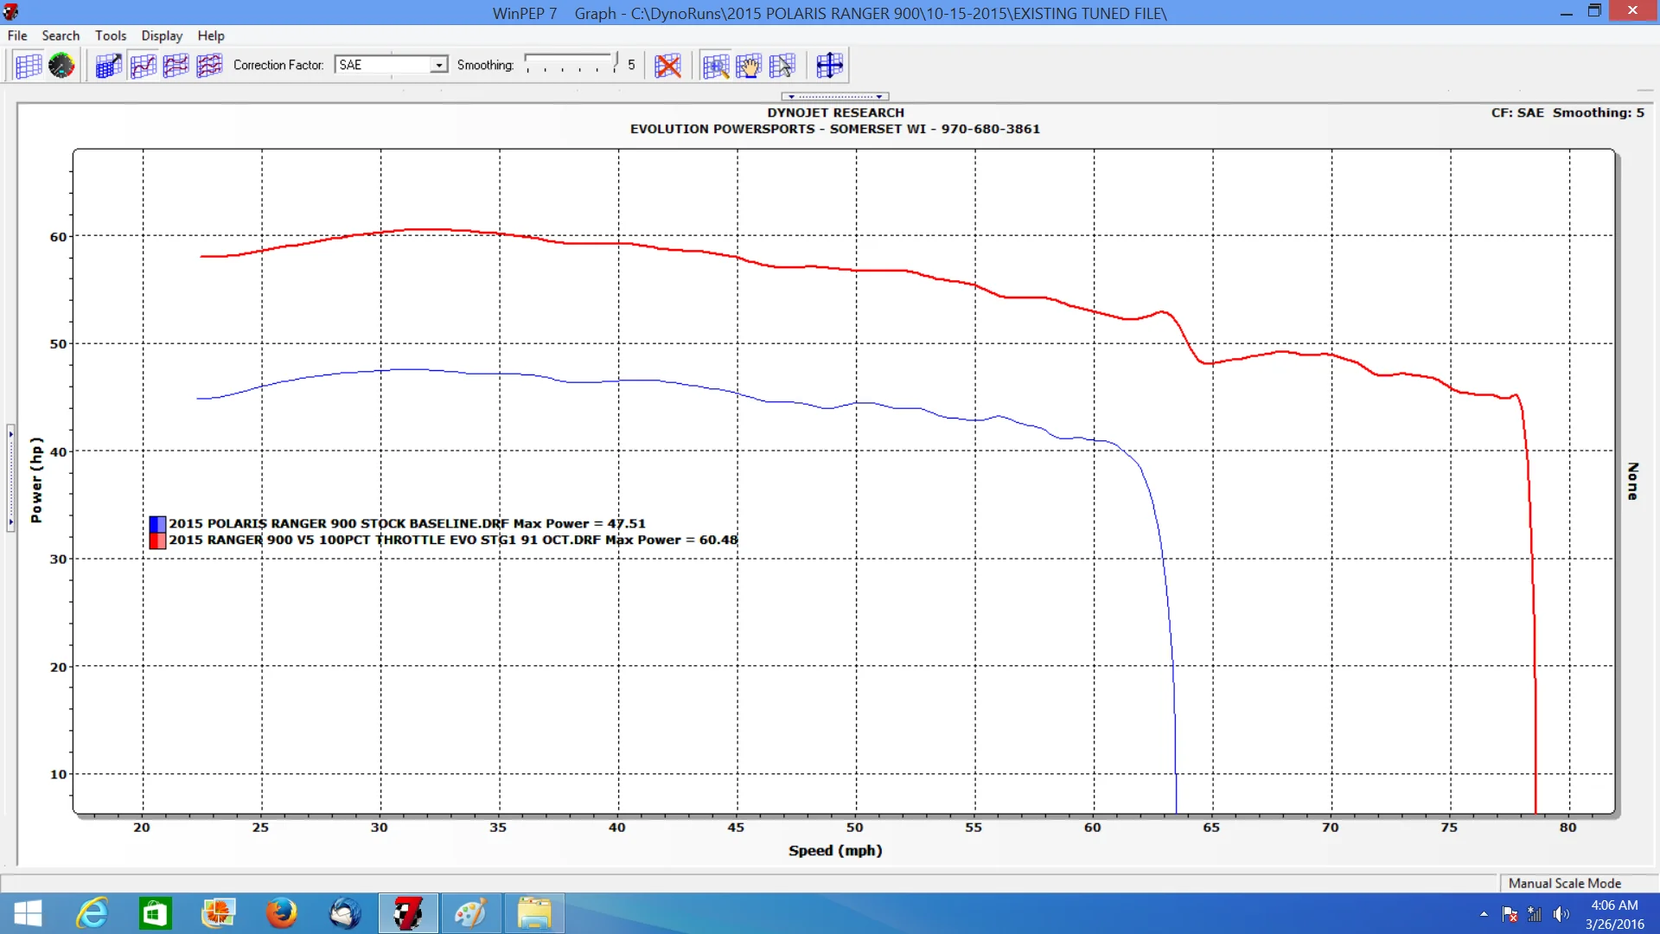This screenshot has width=1660, height=934.
Task: Open Firefox from the taskbar
Action: point(281,913)
